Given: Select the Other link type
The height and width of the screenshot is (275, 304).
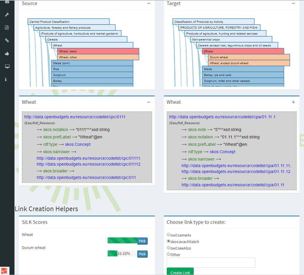Looking at the screenshot, I should click(169, 254).
